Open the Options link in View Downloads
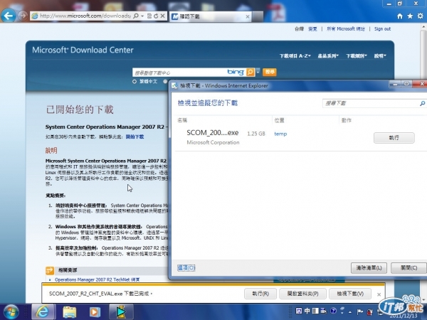The image size is (427, 320). (186, 268)
